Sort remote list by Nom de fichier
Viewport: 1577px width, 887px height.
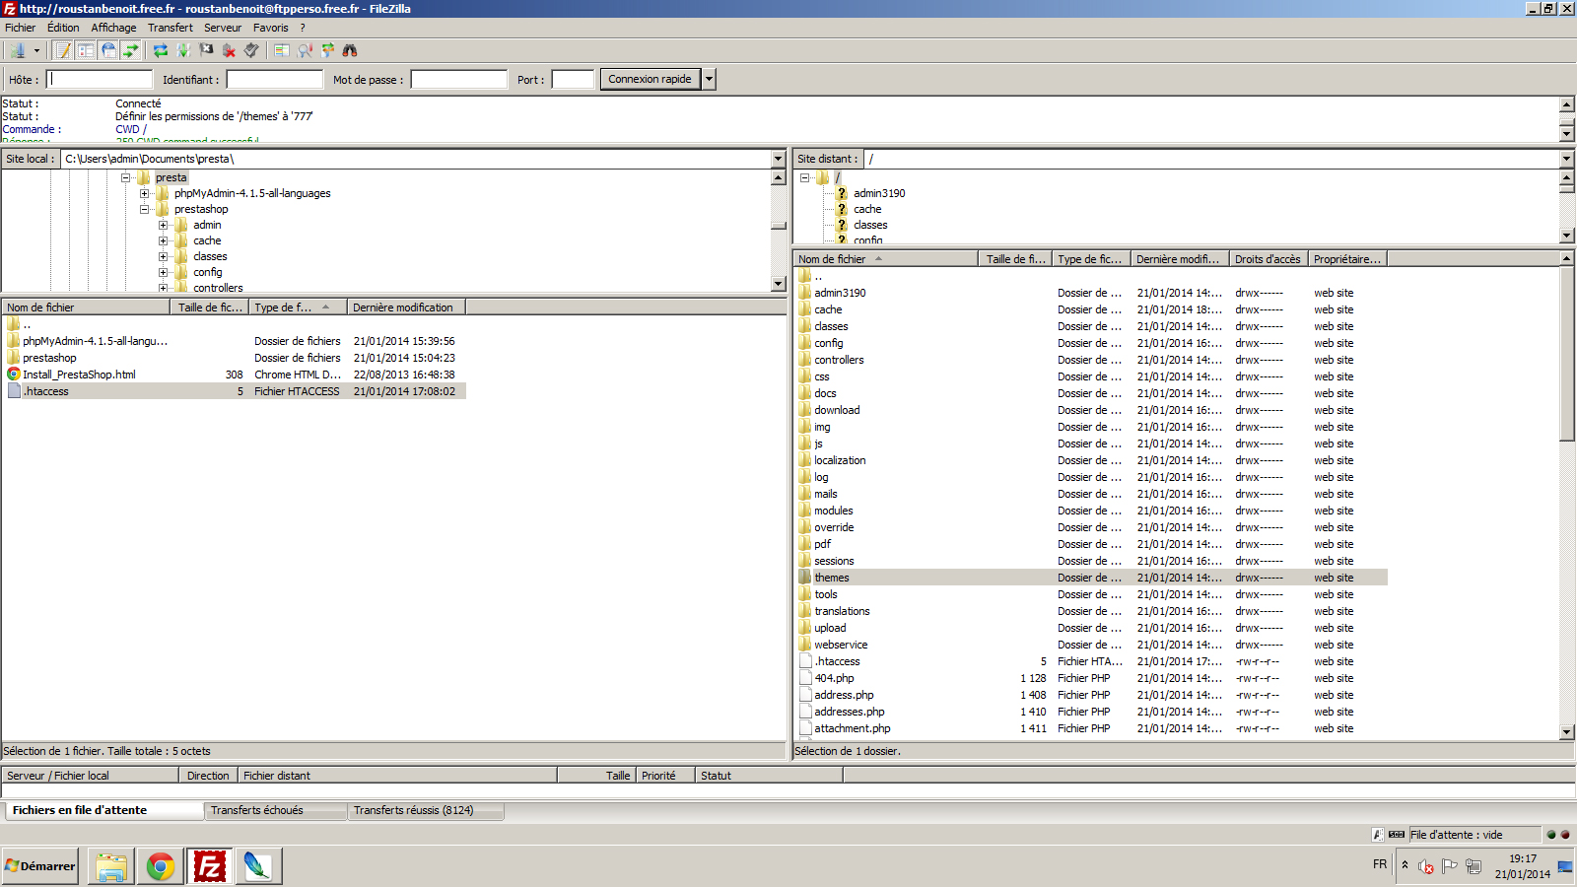pyautogui.click(x=887, y=259)
